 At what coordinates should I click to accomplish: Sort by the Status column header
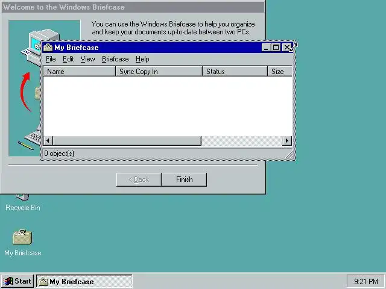tap(235, 71)
